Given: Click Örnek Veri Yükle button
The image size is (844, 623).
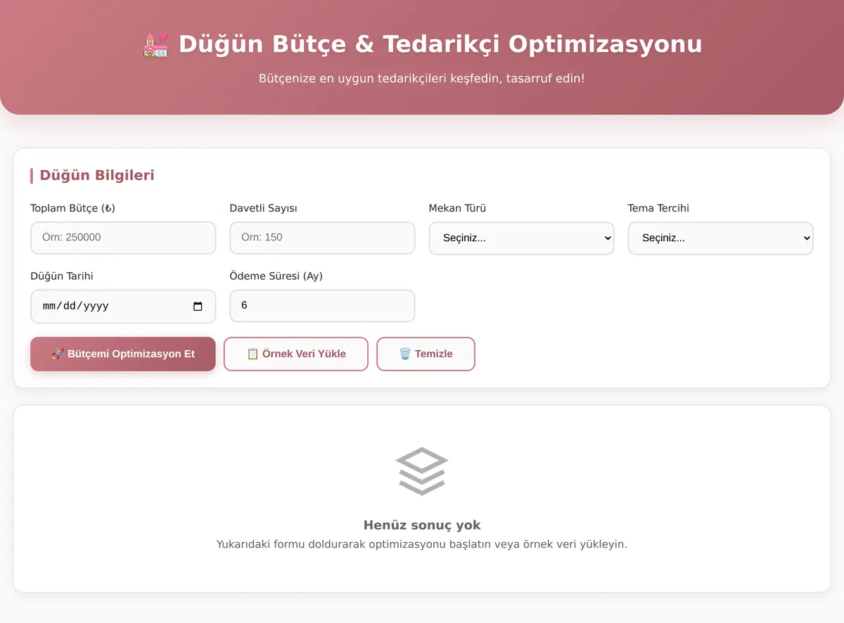Looking at the screenshot, I should pos(296,354).
